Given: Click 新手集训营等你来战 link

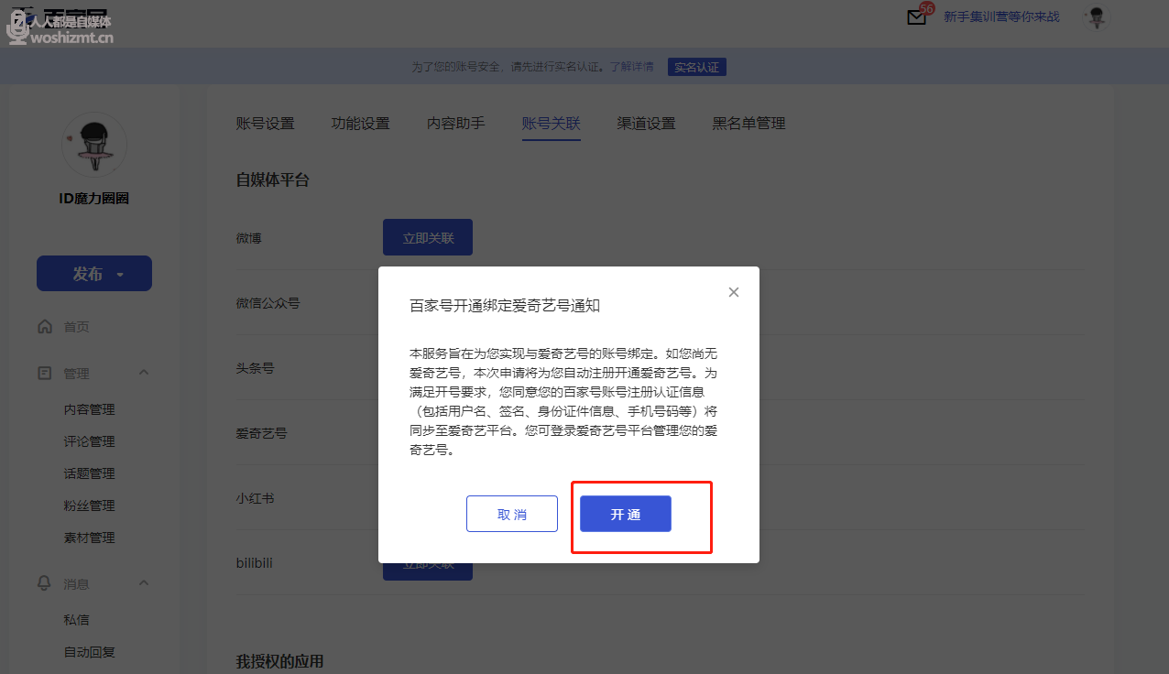Looking at the screenshot, I should 1001,17.
